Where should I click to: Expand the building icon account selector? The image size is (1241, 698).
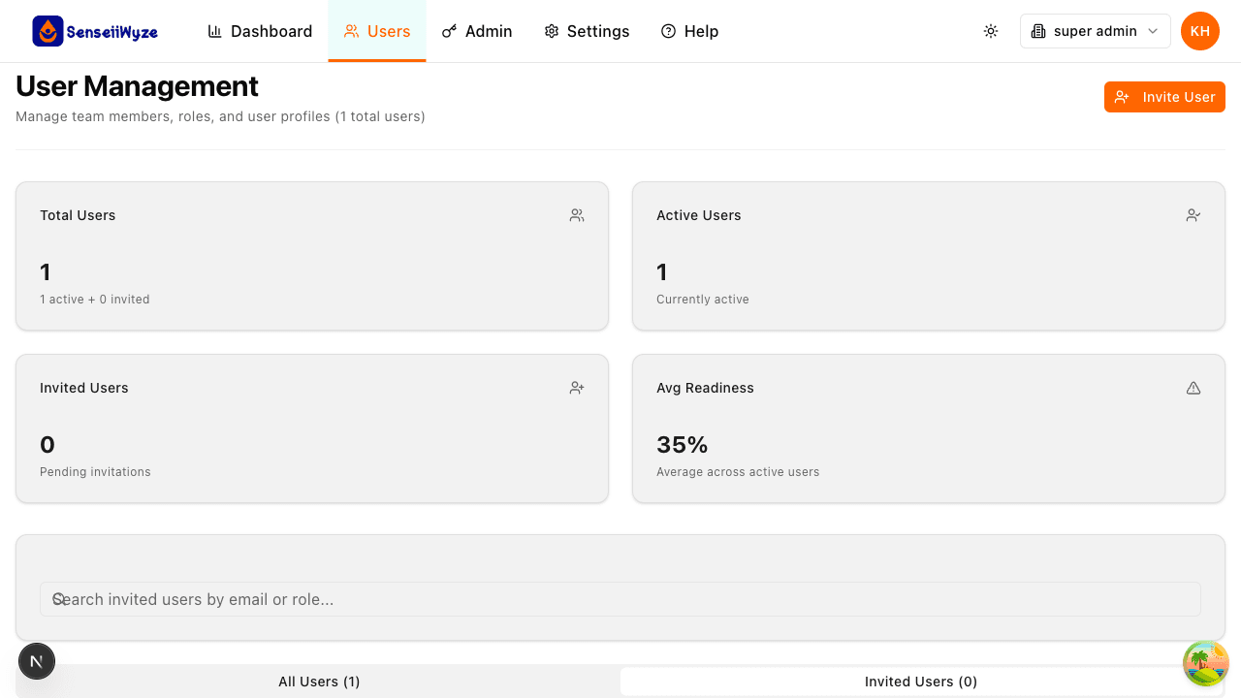click(1037, 31)
